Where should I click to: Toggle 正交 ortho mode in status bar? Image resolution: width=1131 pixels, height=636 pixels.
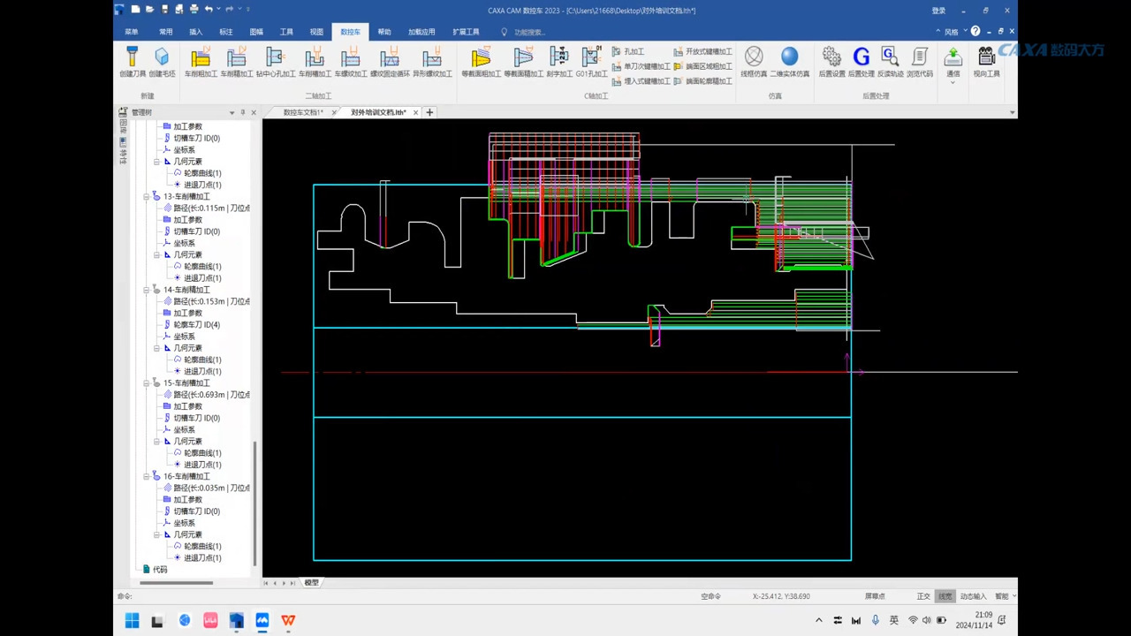[923, 596]
